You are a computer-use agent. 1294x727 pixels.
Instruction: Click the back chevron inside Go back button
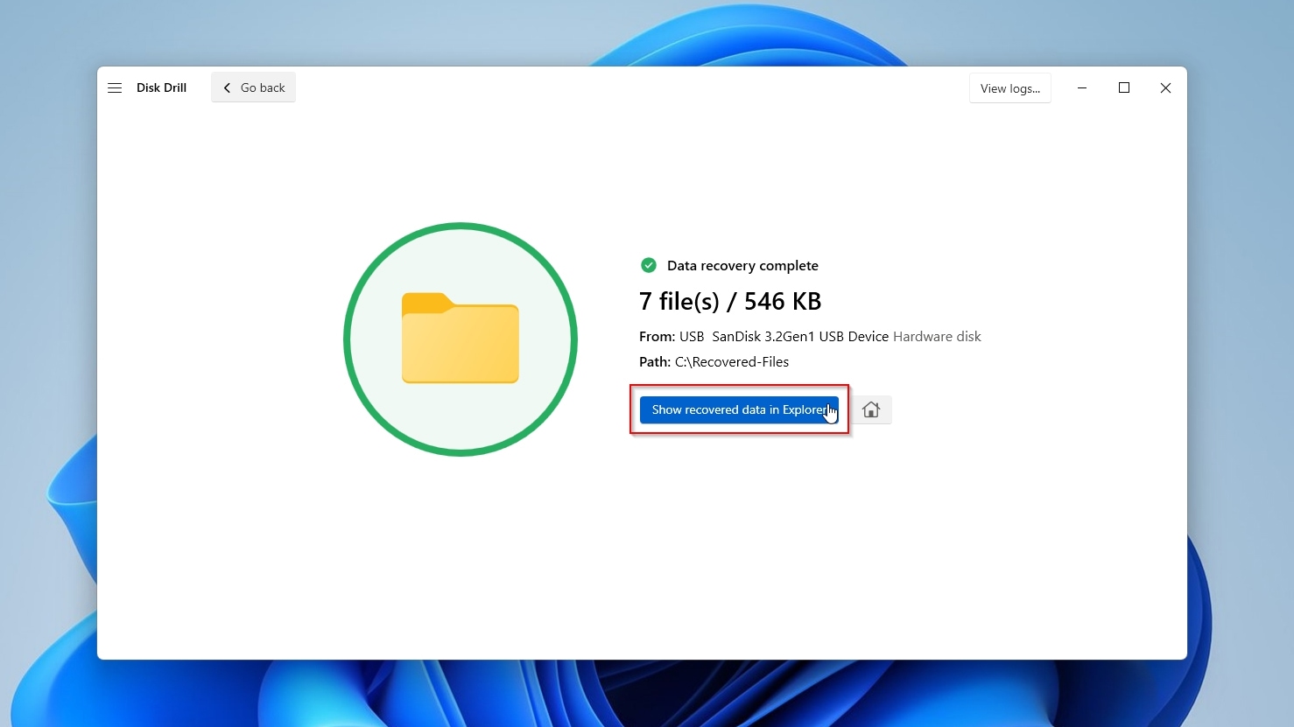pyautogui.click(x=227, y=87)
